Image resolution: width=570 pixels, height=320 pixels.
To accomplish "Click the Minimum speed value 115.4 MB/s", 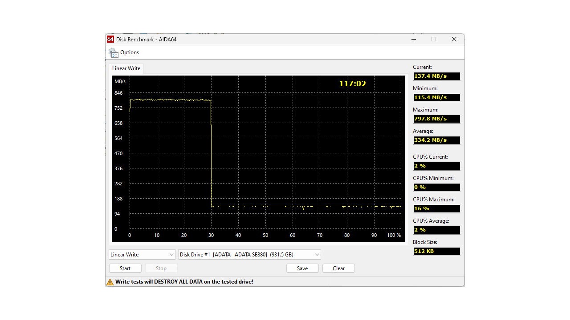I will pyautogui.click(x=436, y=97).
